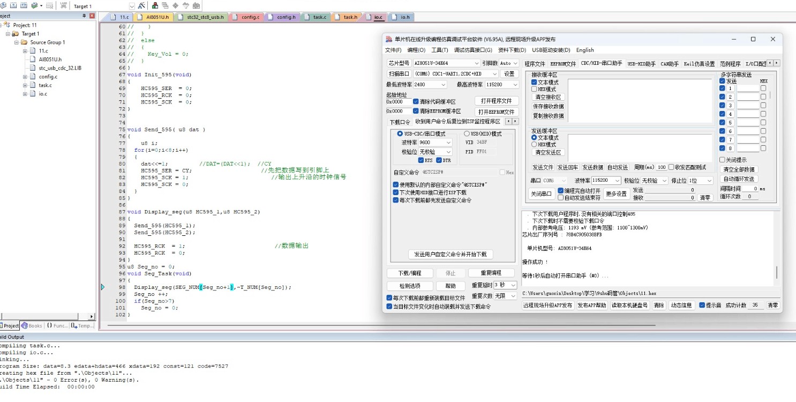Click the AI8051U.h file icon in project tree
The width and height of the screenshot is (796, 402).
[x=33, y=59]
